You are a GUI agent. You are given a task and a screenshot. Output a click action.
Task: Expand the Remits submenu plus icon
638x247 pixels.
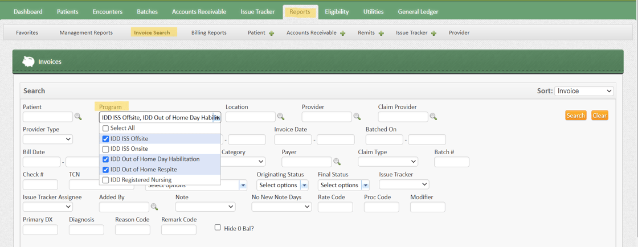pyautogui.click(x=381, y=33)
